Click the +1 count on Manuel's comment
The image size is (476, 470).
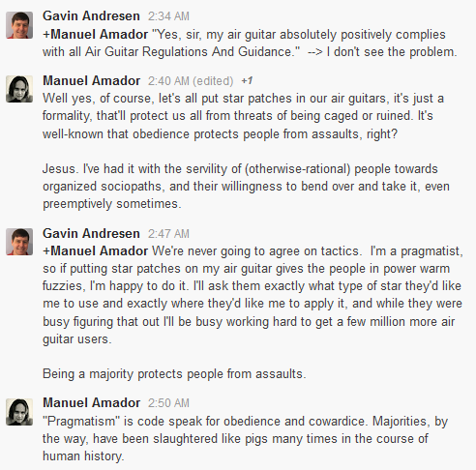pos(247,80)
